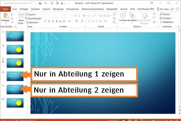Viewport: 181px width, 121px height.
Task: Click the numbered list icon
Action: pos(95,16)
